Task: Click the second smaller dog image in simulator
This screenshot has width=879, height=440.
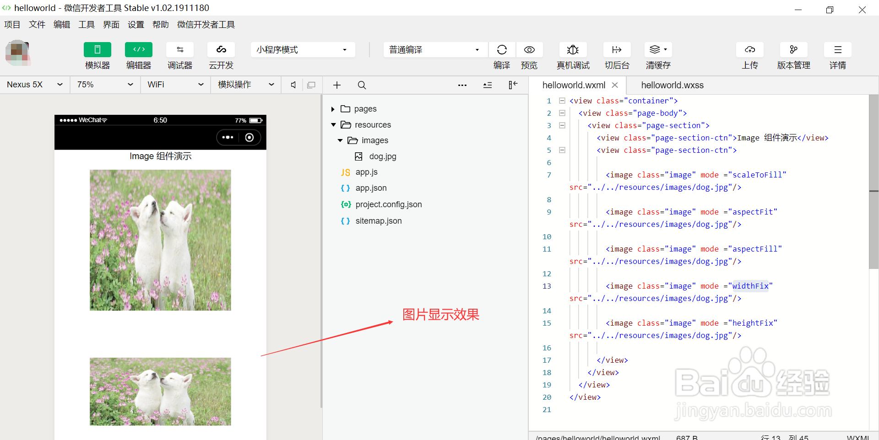Action: [x=160, y=392]
